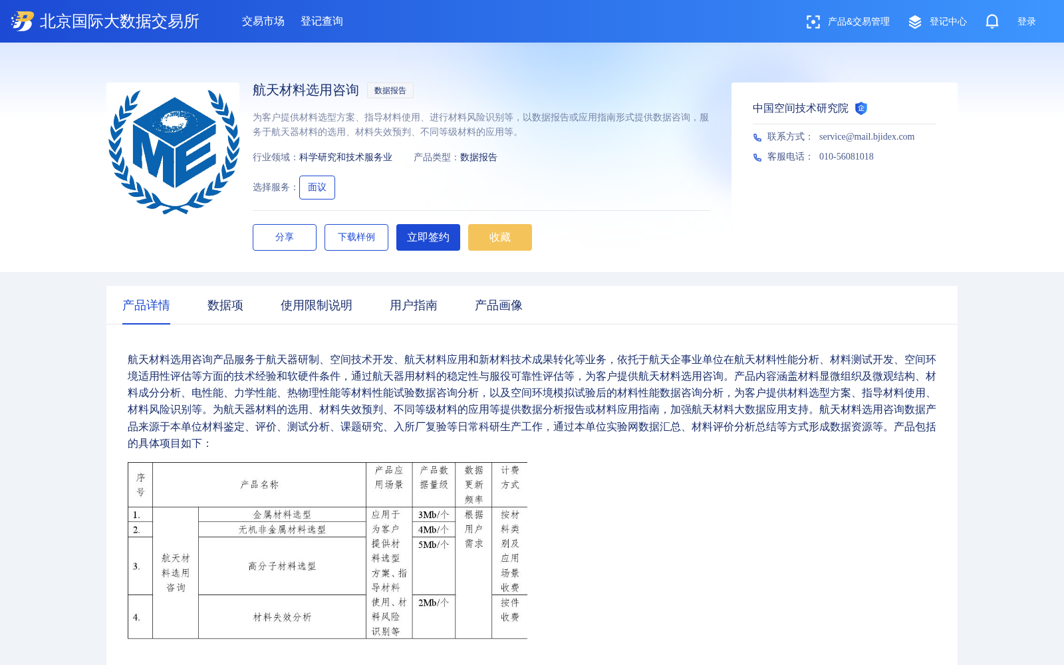Viewport: 1064px width, 665px height.
Task: Click table cell 3Mb/个
Action: point(434,515)
